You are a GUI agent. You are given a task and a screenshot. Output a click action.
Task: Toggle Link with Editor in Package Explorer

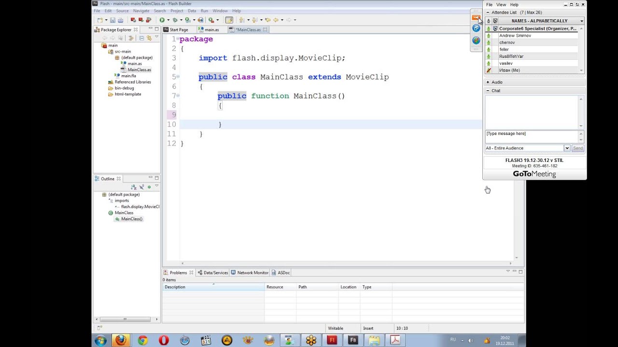point(149,38)
